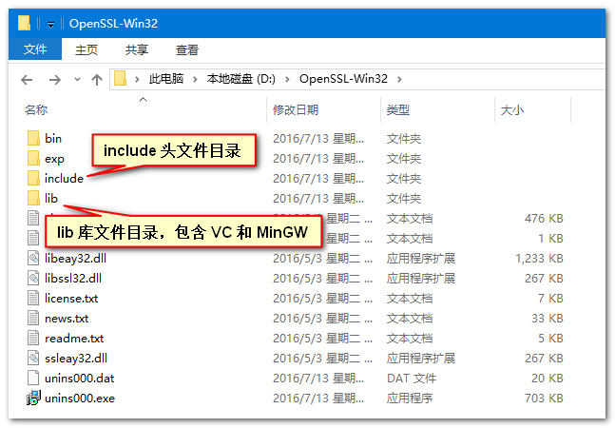Navigate to 此电脑 in address bar

(166, 79)
